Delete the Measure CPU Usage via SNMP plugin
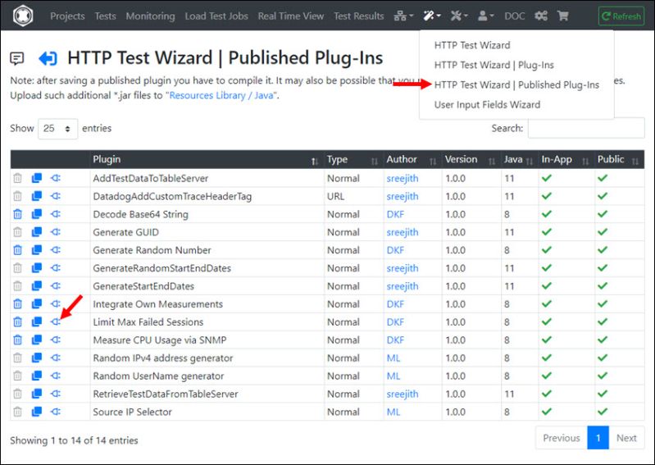 coord(17,340)
